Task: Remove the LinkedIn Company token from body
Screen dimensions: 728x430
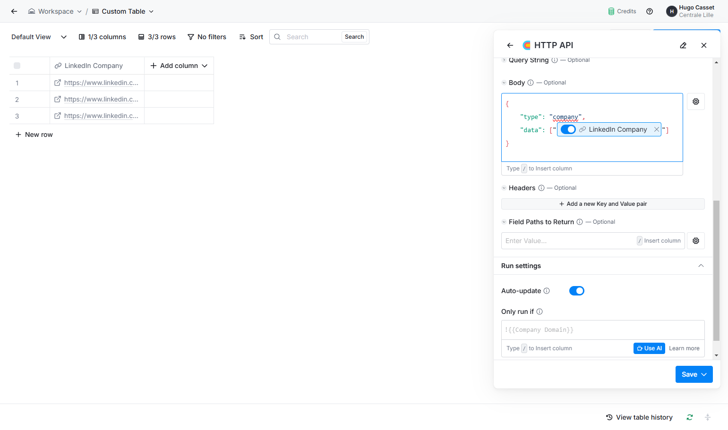Action: point(656,129)
